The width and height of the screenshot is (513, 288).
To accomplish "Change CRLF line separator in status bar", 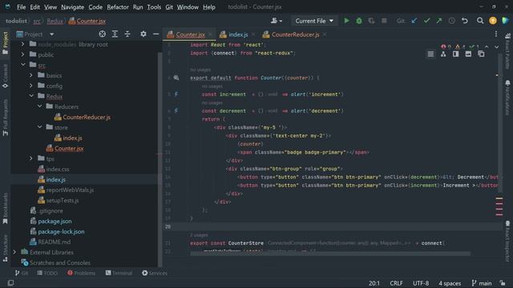I will [x=396, y=283].
